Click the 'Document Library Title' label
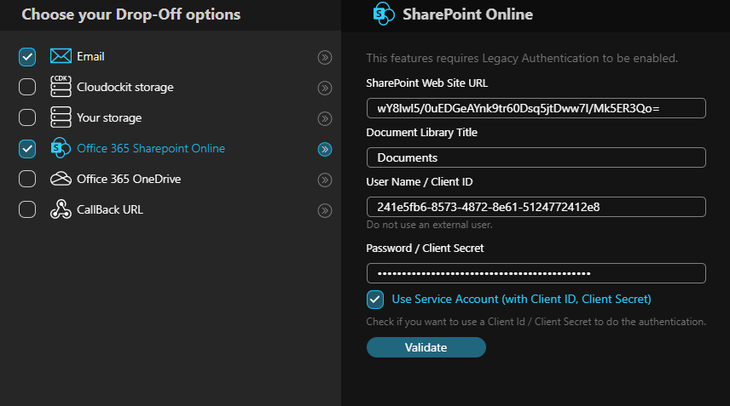Screen dimensions: 730x406 click(x=422, y=133)
